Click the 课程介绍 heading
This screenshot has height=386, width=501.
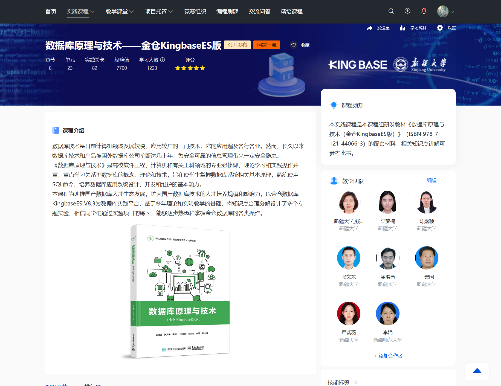pos(73,130)
